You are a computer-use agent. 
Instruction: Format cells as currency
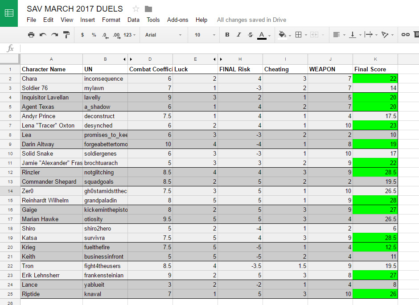[82, 35]
